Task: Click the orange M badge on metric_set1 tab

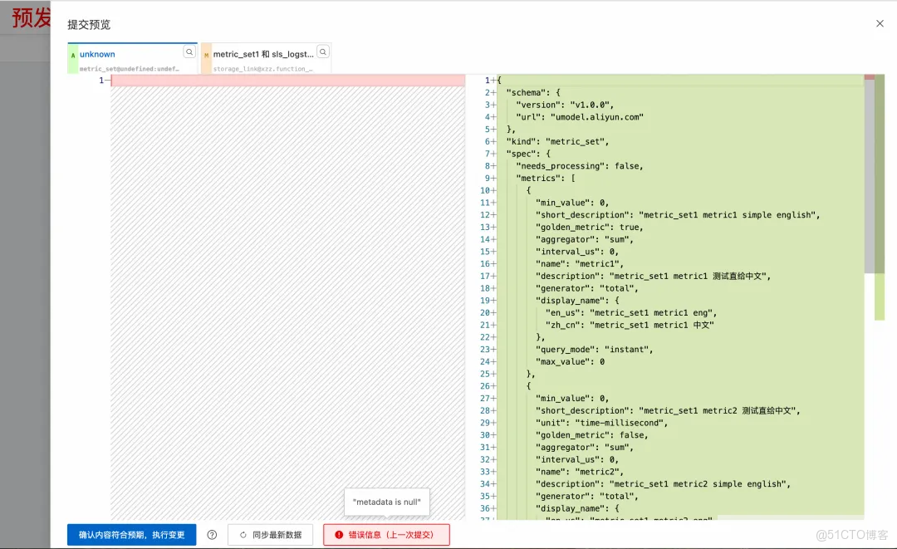Action: coord(206,53)
